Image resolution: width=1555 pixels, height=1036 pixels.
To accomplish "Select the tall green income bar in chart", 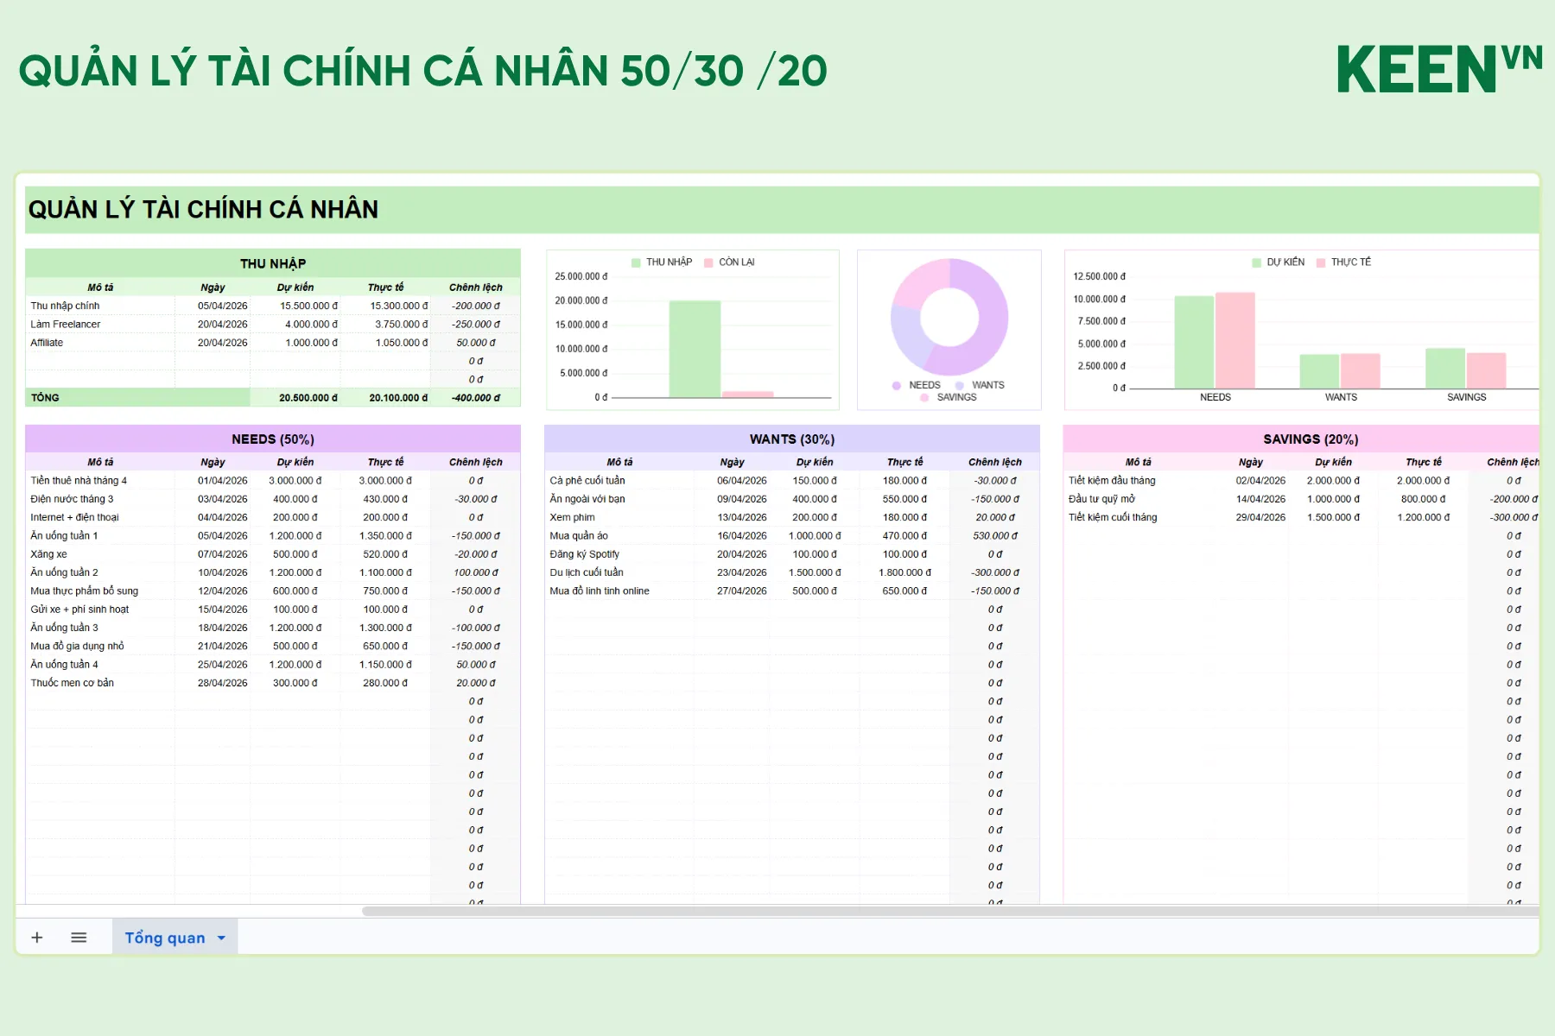I will pyautogui.click(x=695, y=349).
